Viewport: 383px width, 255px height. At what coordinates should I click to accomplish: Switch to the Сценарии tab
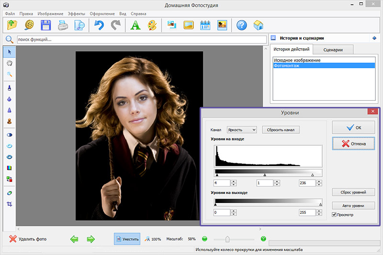(x=333, y=50)
